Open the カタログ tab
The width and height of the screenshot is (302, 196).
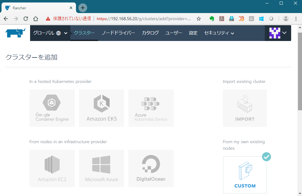click(150, 33)
